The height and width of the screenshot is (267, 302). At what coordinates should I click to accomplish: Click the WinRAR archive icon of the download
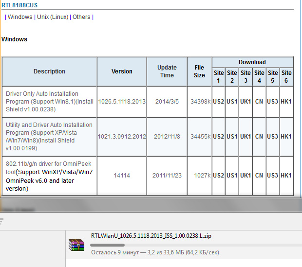click(76, 245)
